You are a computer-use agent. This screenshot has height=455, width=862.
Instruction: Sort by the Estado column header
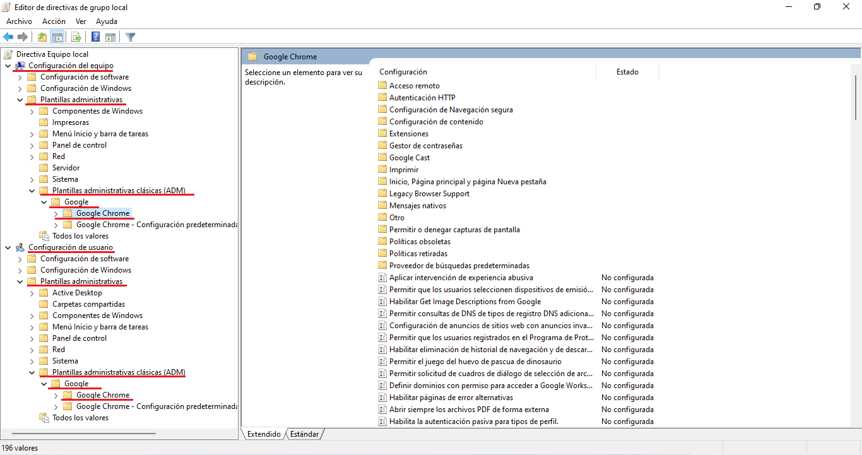pyautogui.click(x=627, y=72)
